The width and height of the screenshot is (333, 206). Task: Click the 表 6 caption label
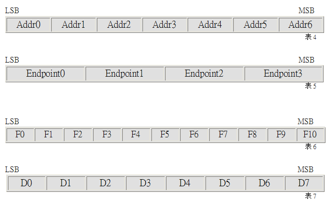tap(311, 146)
